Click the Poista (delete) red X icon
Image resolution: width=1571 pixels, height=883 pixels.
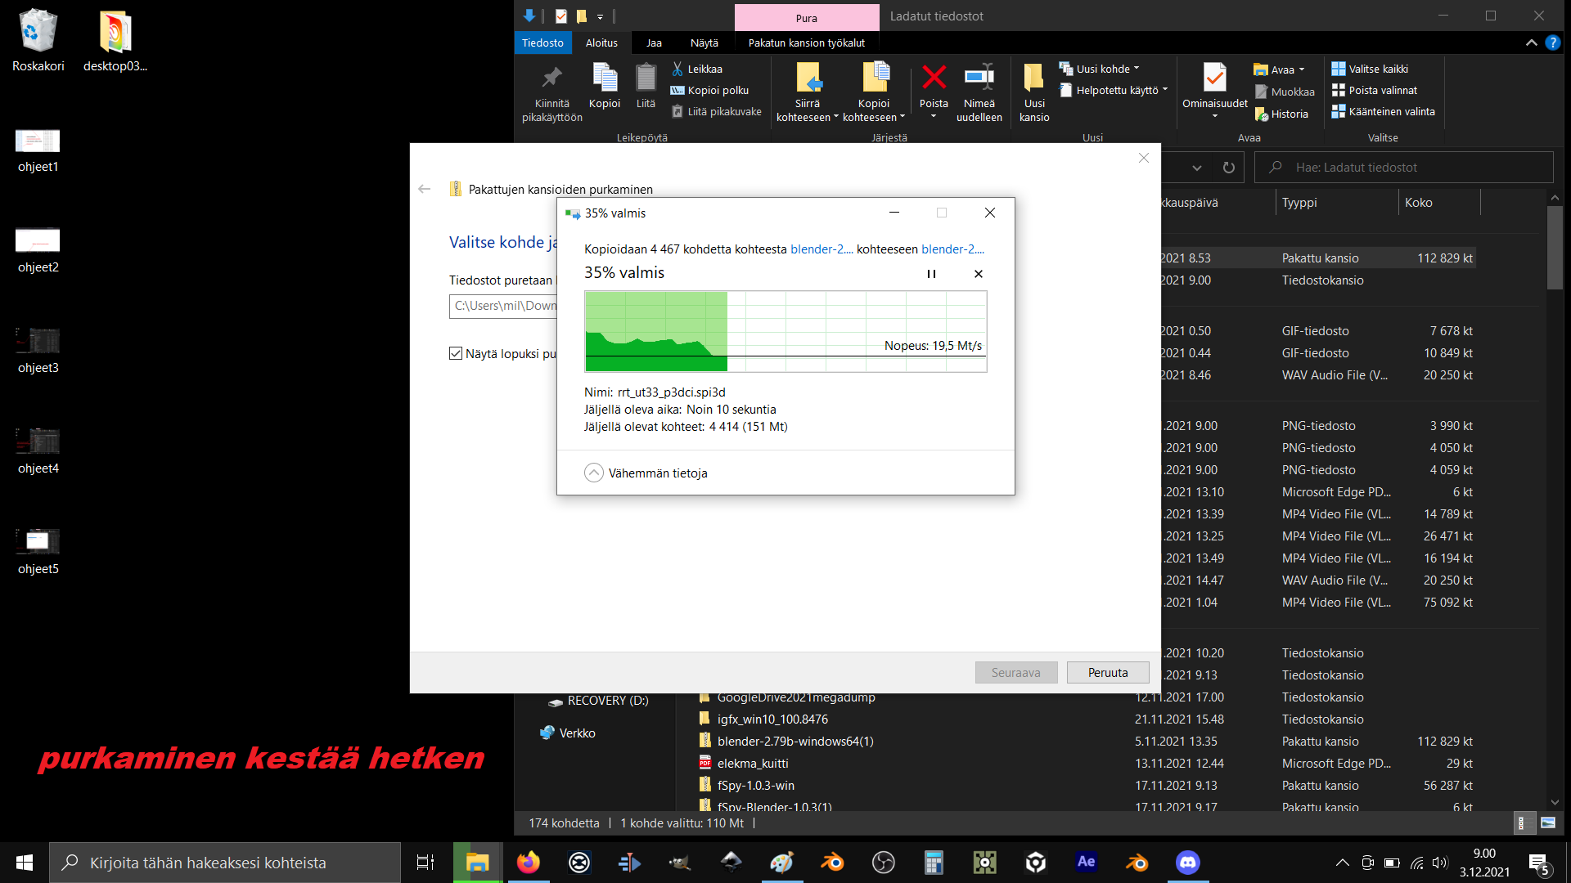[934, 78]
